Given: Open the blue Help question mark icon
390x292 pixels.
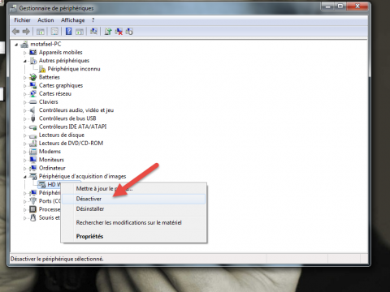Looking at the screenshot, I should 69,32.
